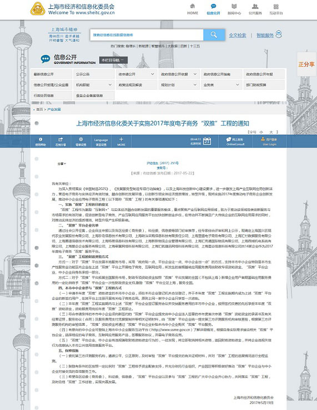
Task: Select hot search keyword 十三五
Action: (195, 46)
